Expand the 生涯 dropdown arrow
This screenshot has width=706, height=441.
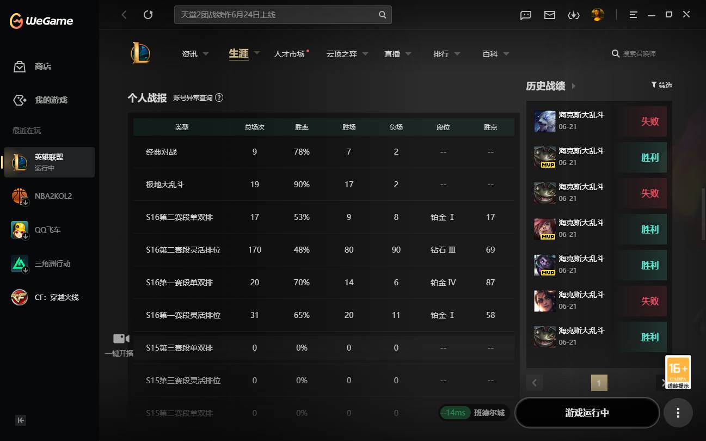(257, 53)
